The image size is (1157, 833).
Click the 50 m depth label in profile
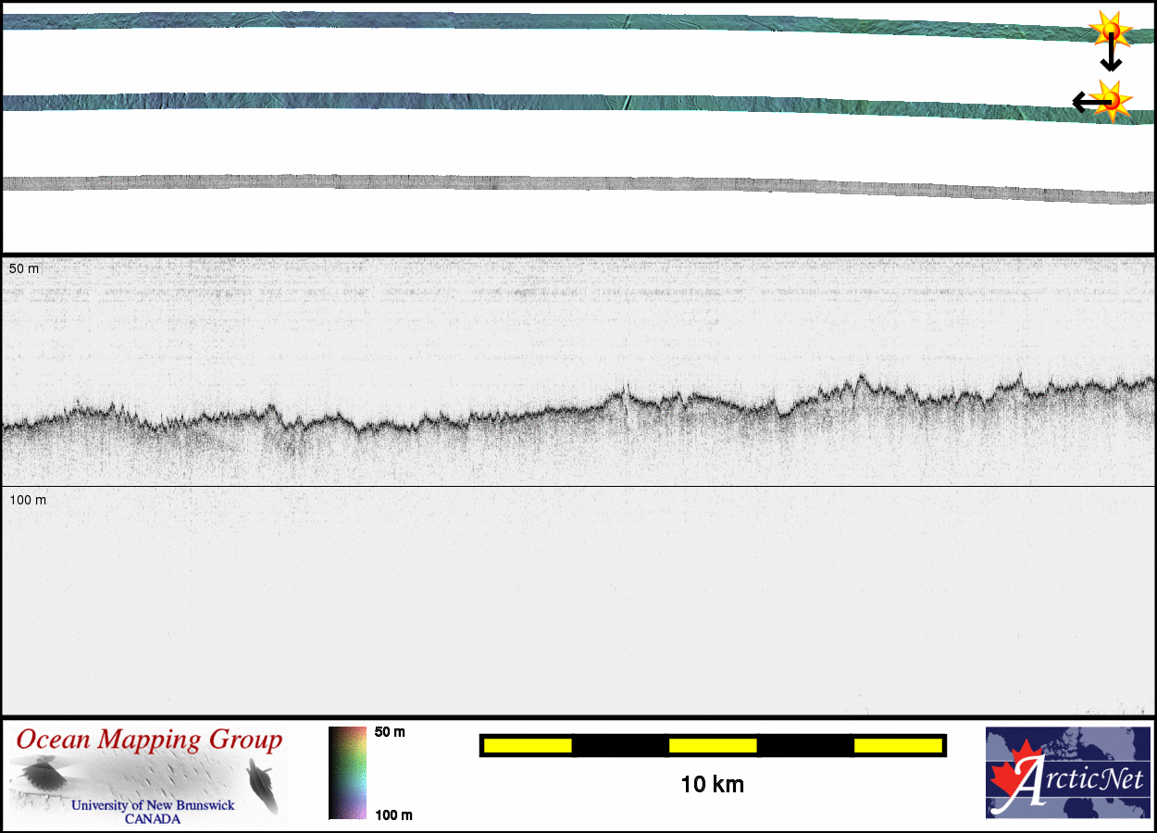pyautogui.click(x=25, y=268)
